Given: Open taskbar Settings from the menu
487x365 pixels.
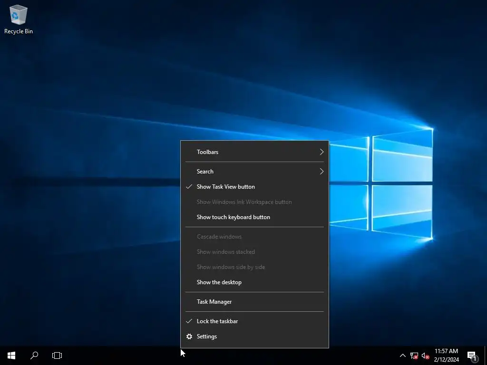Looking at the screenshot, I should pos(254,336).
